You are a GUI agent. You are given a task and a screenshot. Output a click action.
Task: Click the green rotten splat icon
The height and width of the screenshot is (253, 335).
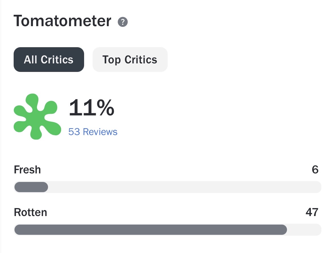click(37, 117)
